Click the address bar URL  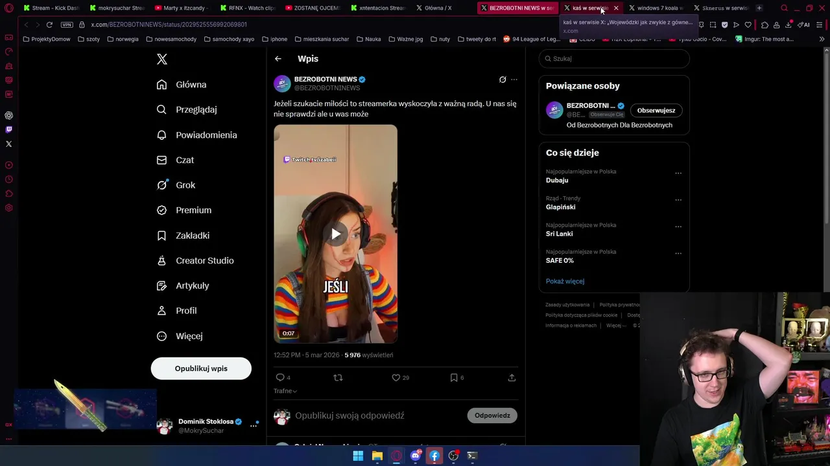(169, 25)
